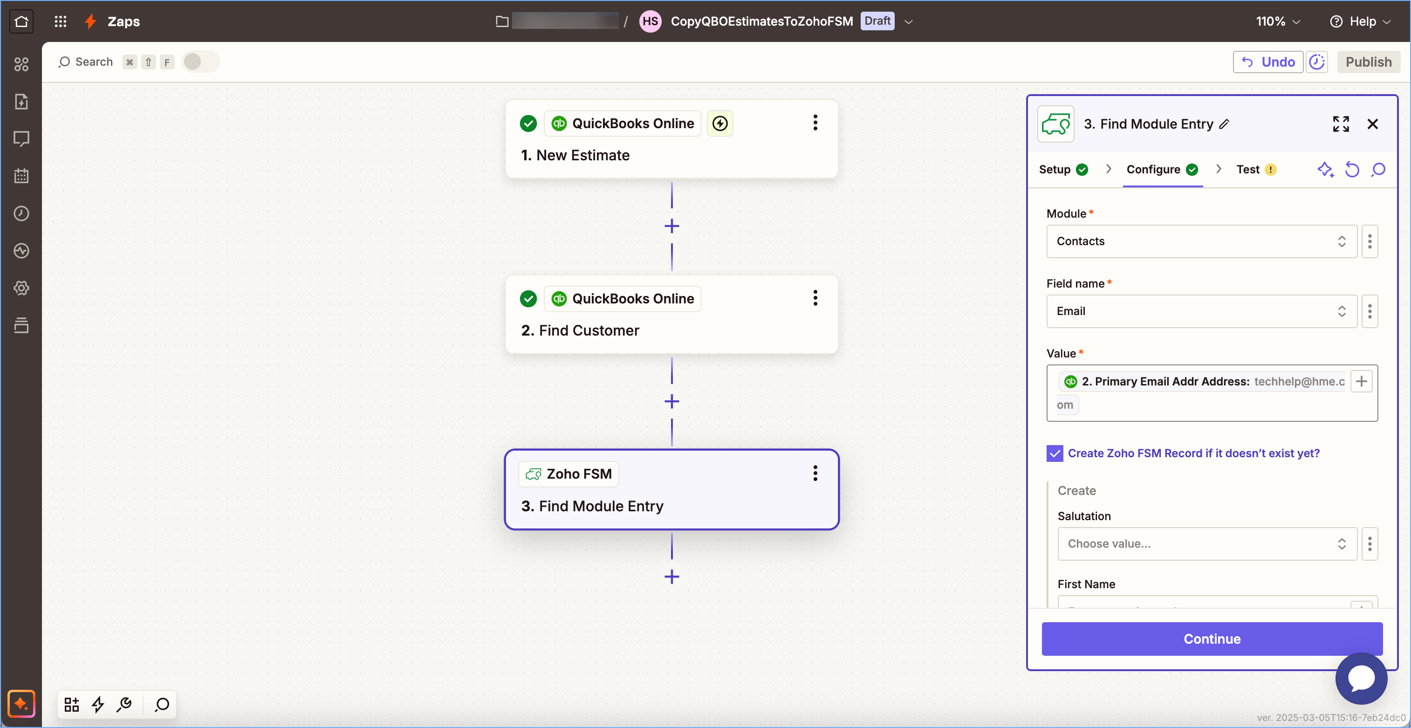Expand the step panel to full screen

(1340, 124)
